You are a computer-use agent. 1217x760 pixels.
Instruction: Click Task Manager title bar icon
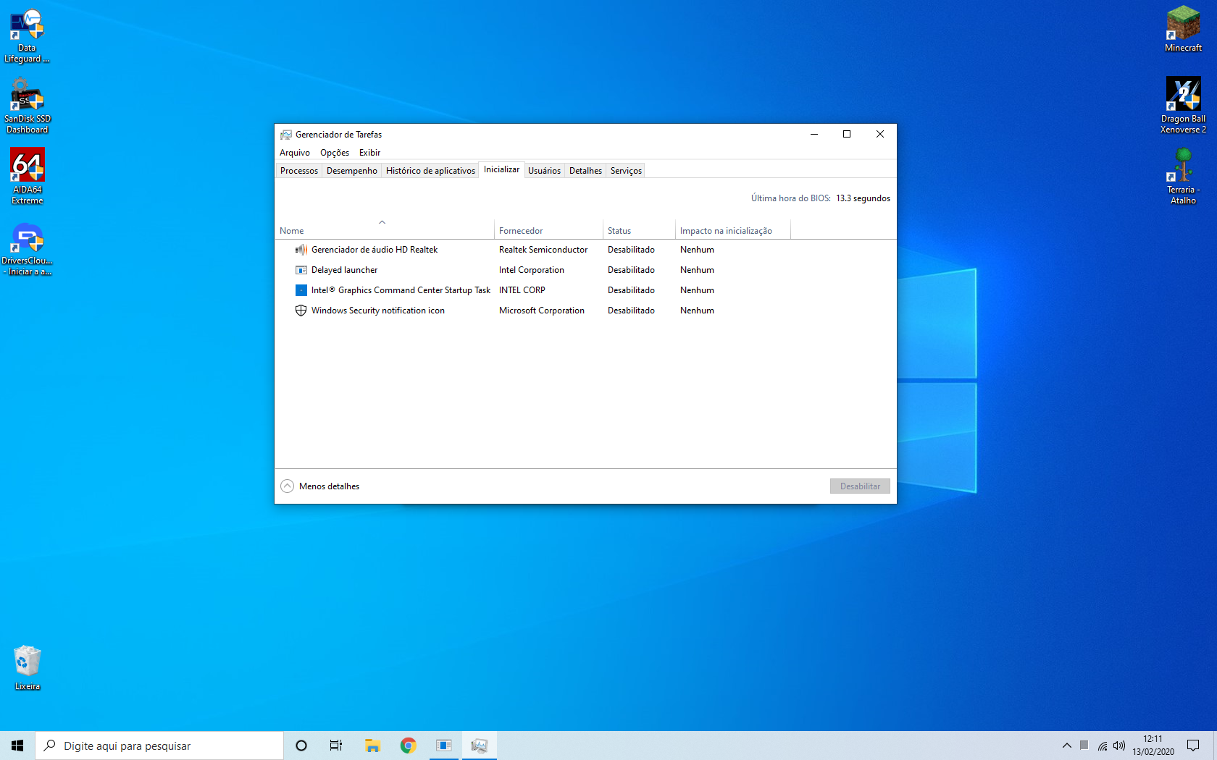click(x=286, y=135)
